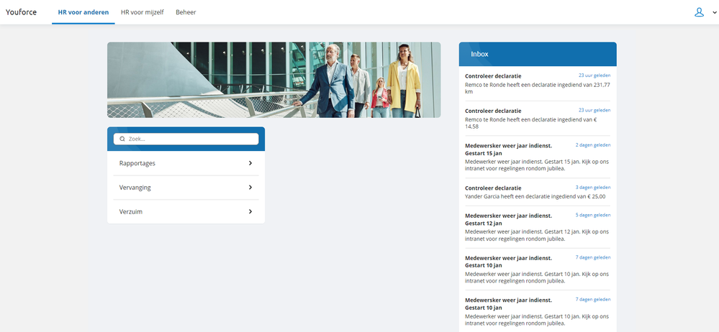The height and width of the screenshot is (332, 719).
Task: Expand the Rapportages chevron
Action: [x=250, y=163]
